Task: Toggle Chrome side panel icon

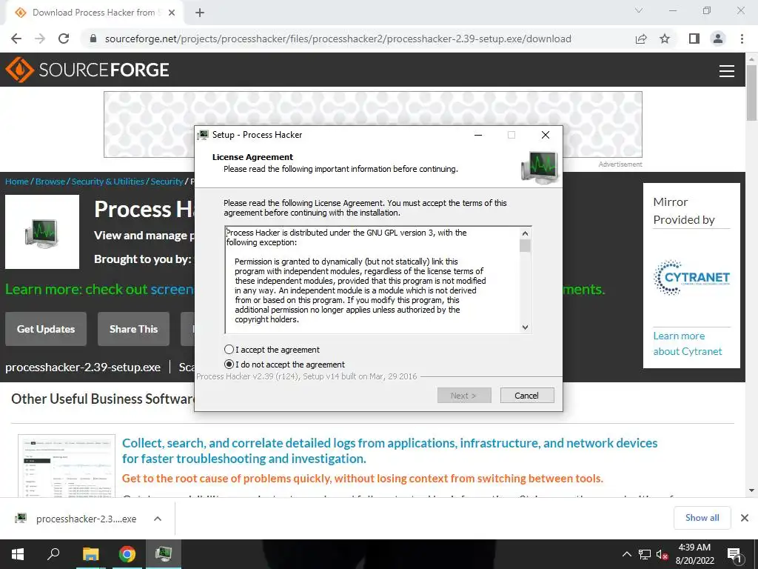Action: click(x=694, y=39)
